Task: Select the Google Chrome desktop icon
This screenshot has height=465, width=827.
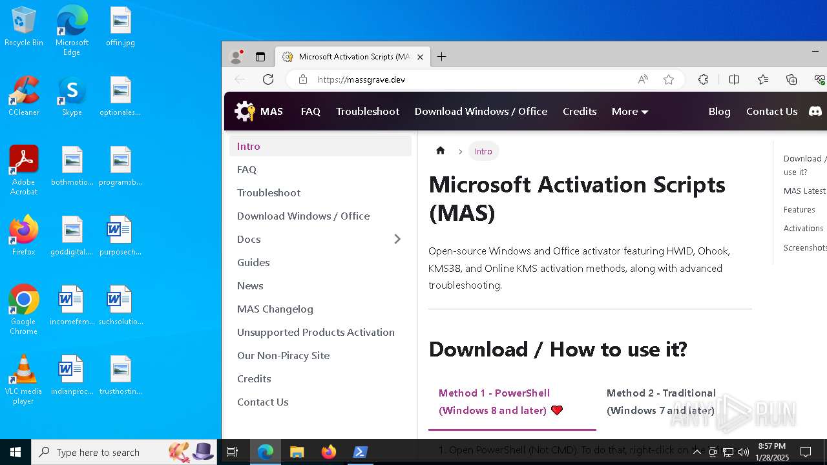Action: (24, 310)
